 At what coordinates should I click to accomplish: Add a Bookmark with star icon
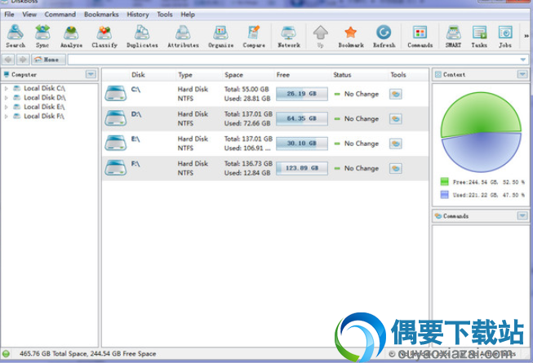pos(351,36)
